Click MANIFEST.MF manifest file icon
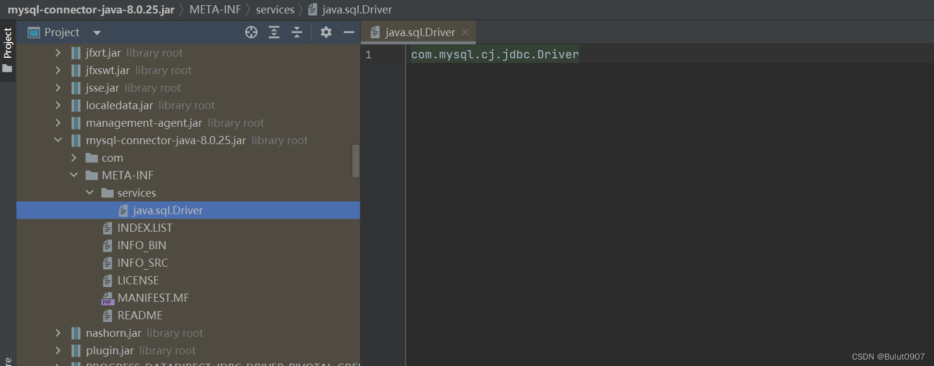The width and height of the screenshot is (934, 366). tap(108, 298)
